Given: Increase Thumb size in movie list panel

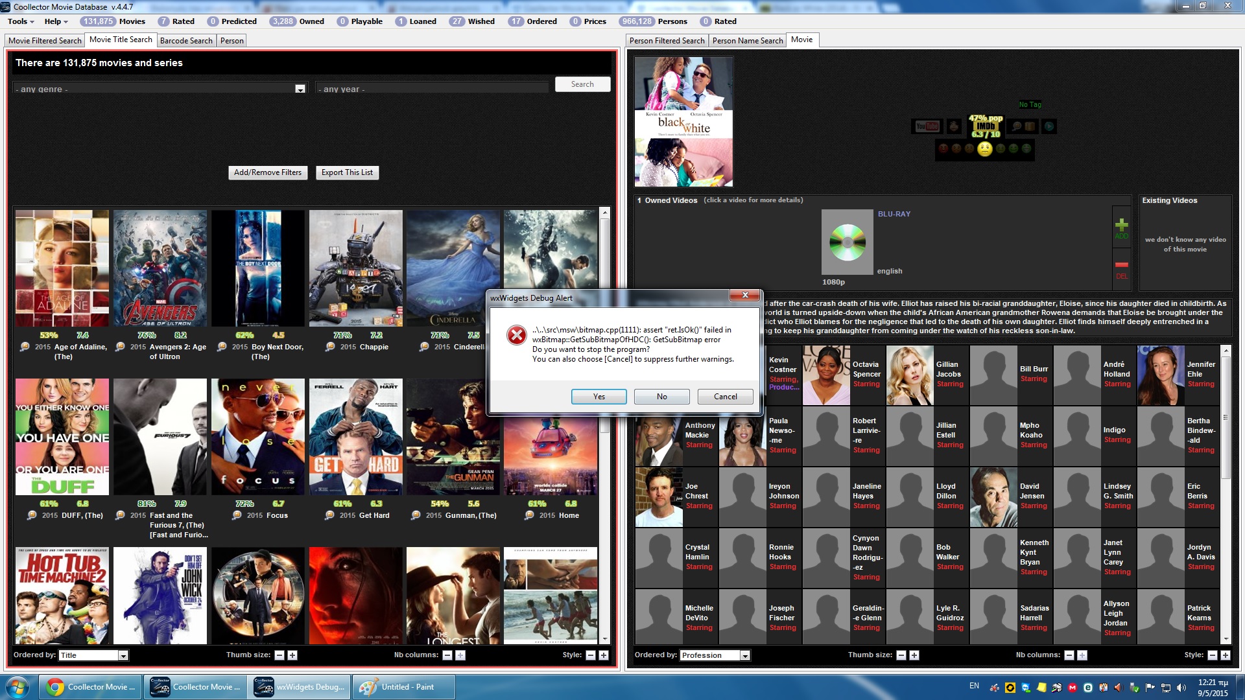Looking at the screenshot, I should [292, 655].
